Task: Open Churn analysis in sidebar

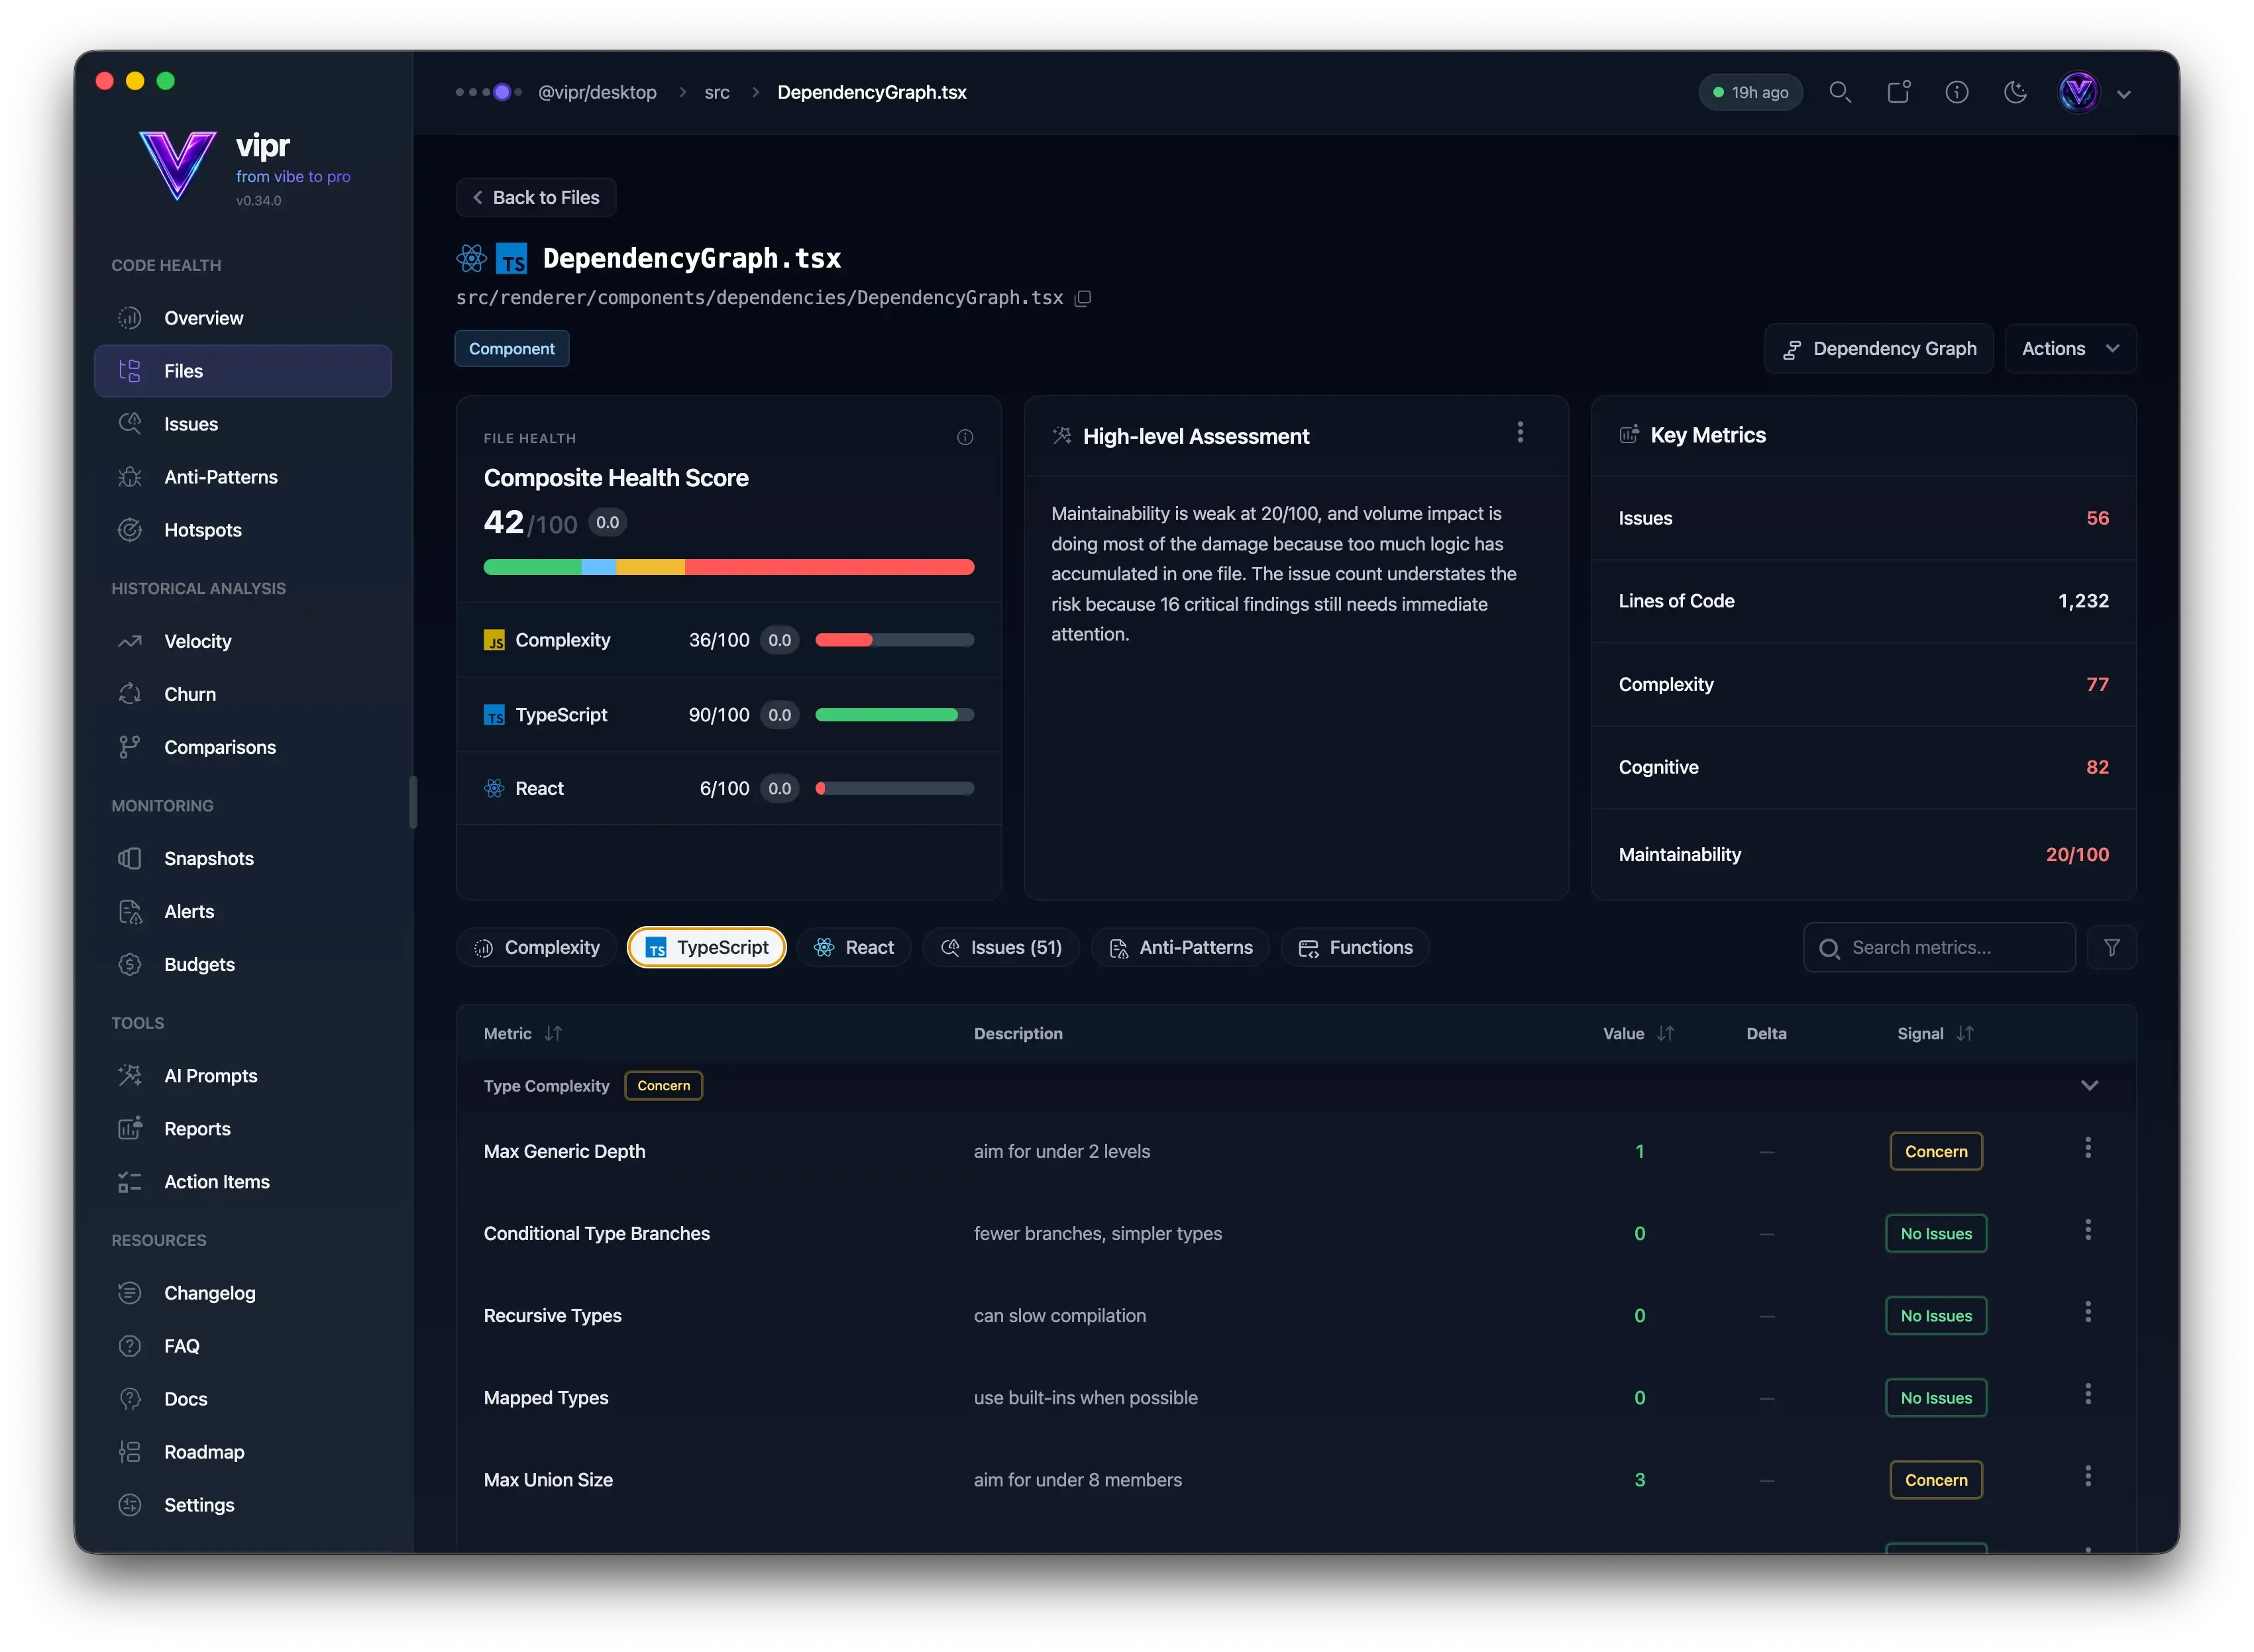Action: point(243,694)
